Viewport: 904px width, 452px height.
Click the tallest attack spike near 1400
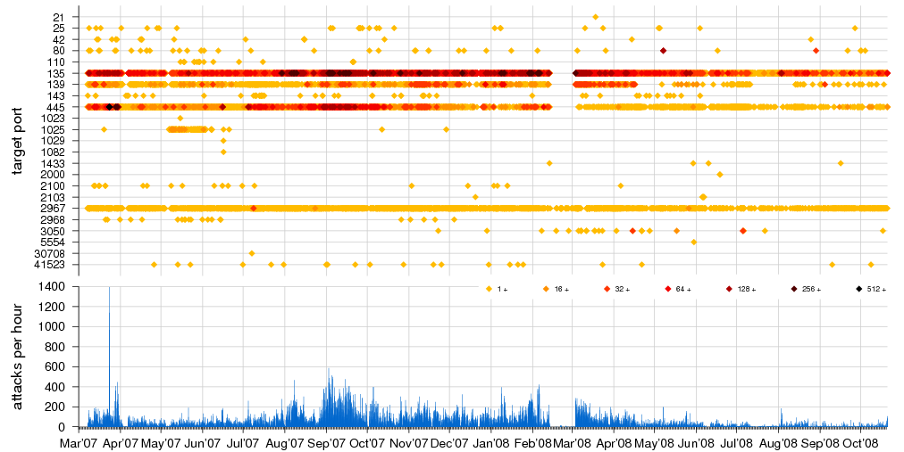pos(109,290)
